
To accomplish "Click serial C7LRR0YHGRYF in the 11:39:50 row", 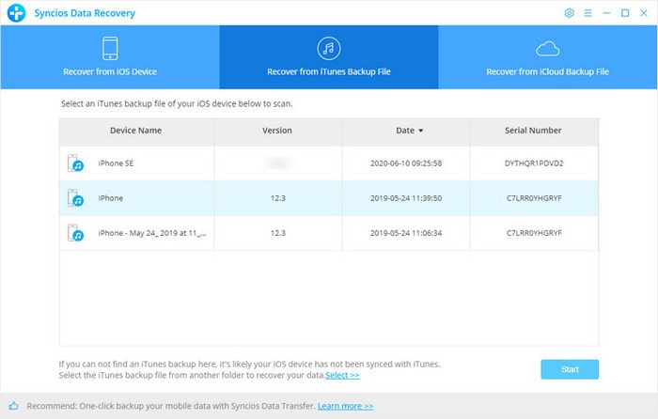I will (534, 198).
